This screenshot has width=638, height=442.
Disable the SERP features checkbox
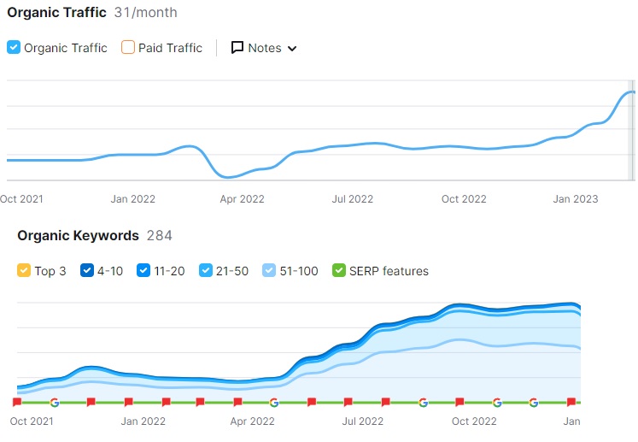click(x=339, y=271)
